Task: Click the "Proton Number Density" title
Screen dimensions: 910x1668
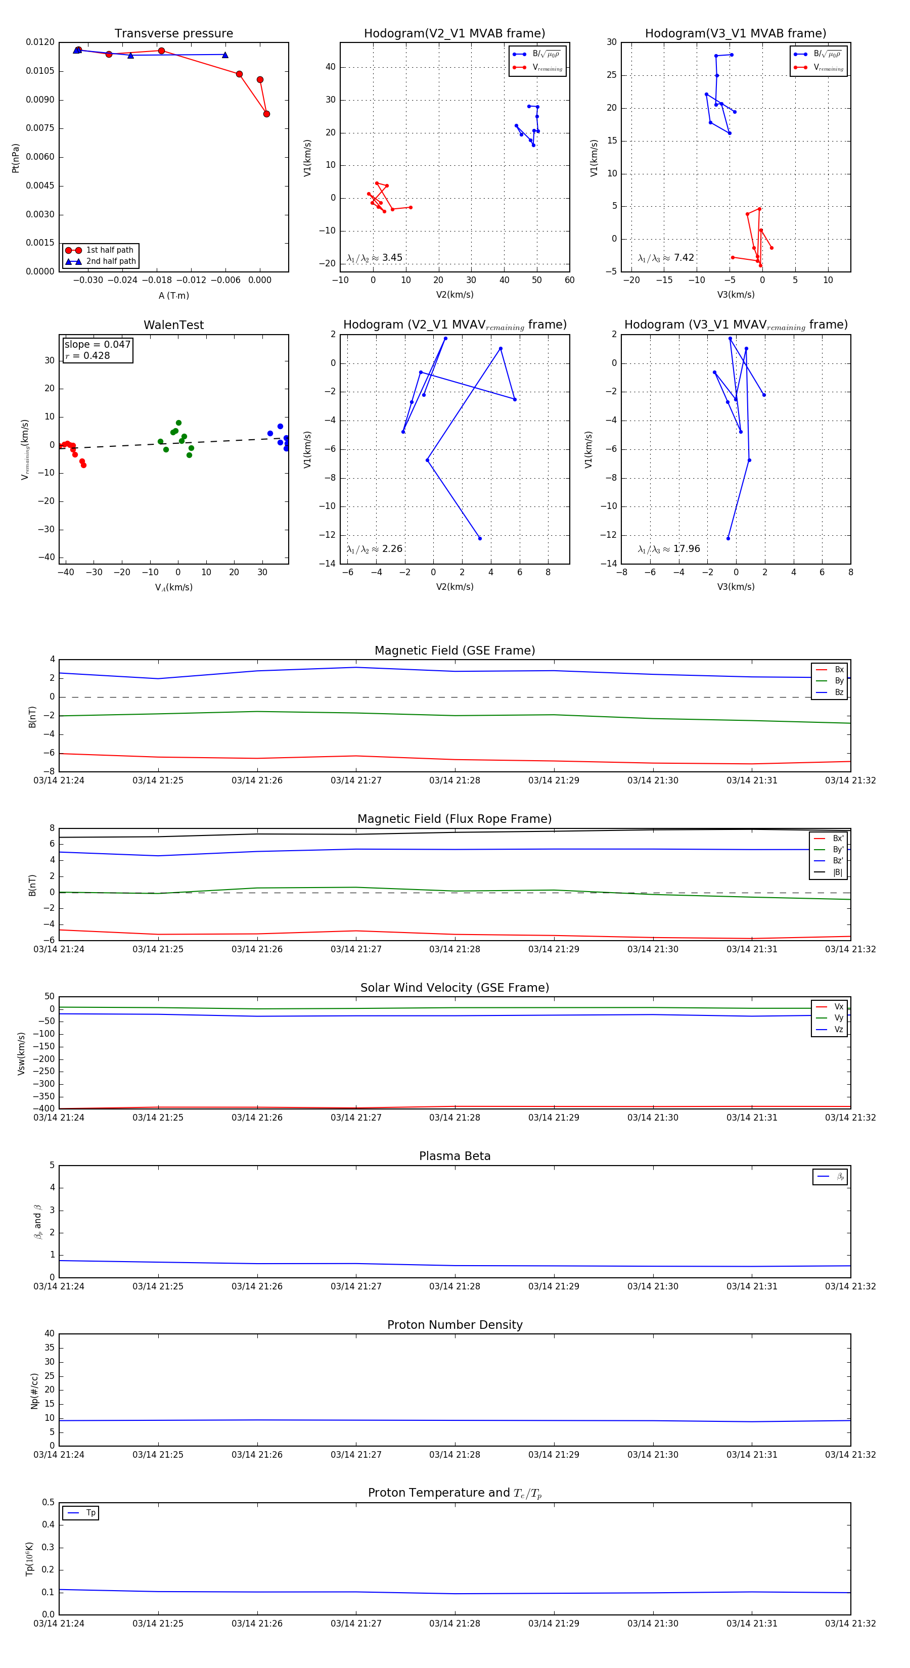Action: 454,1325
